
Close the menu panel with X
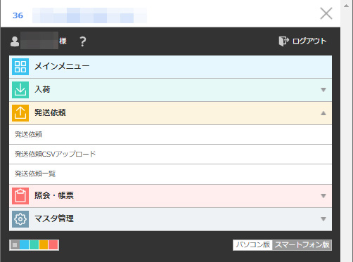[326, 13]
